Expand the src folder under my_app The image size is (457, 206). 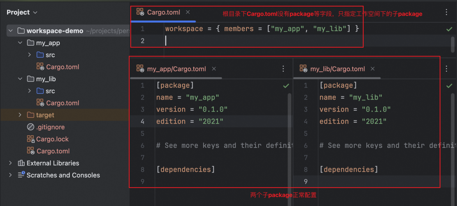pyautogui.click(x=29, y=55)
